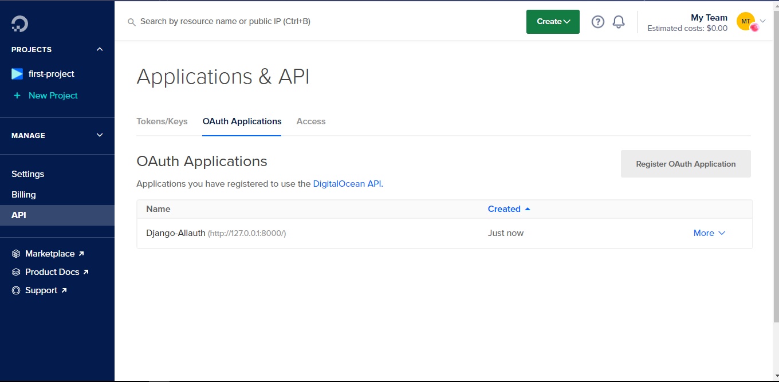Expand the MANAGE section chevron
This screenshot has width=779, height=382.
click(100, 135)
